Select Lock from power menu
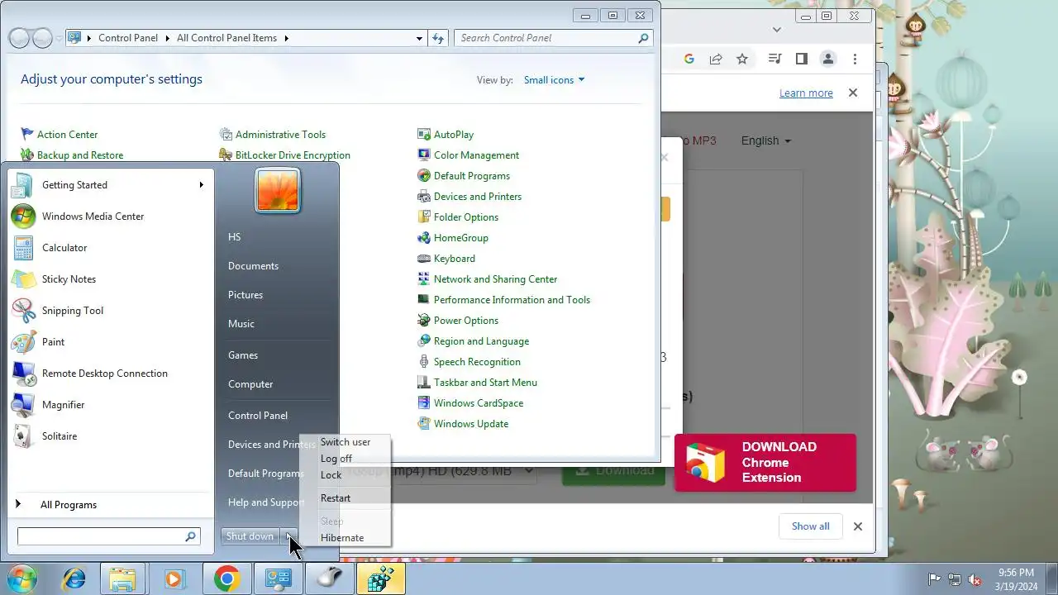The height and width of the screenshot is (595, 1058). click(x=346, y=475)
